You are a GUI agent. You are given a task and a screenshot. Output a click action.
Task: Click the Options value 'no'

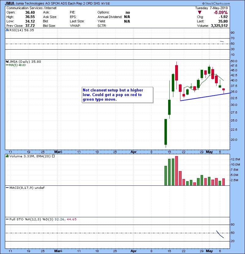point(128,13)
